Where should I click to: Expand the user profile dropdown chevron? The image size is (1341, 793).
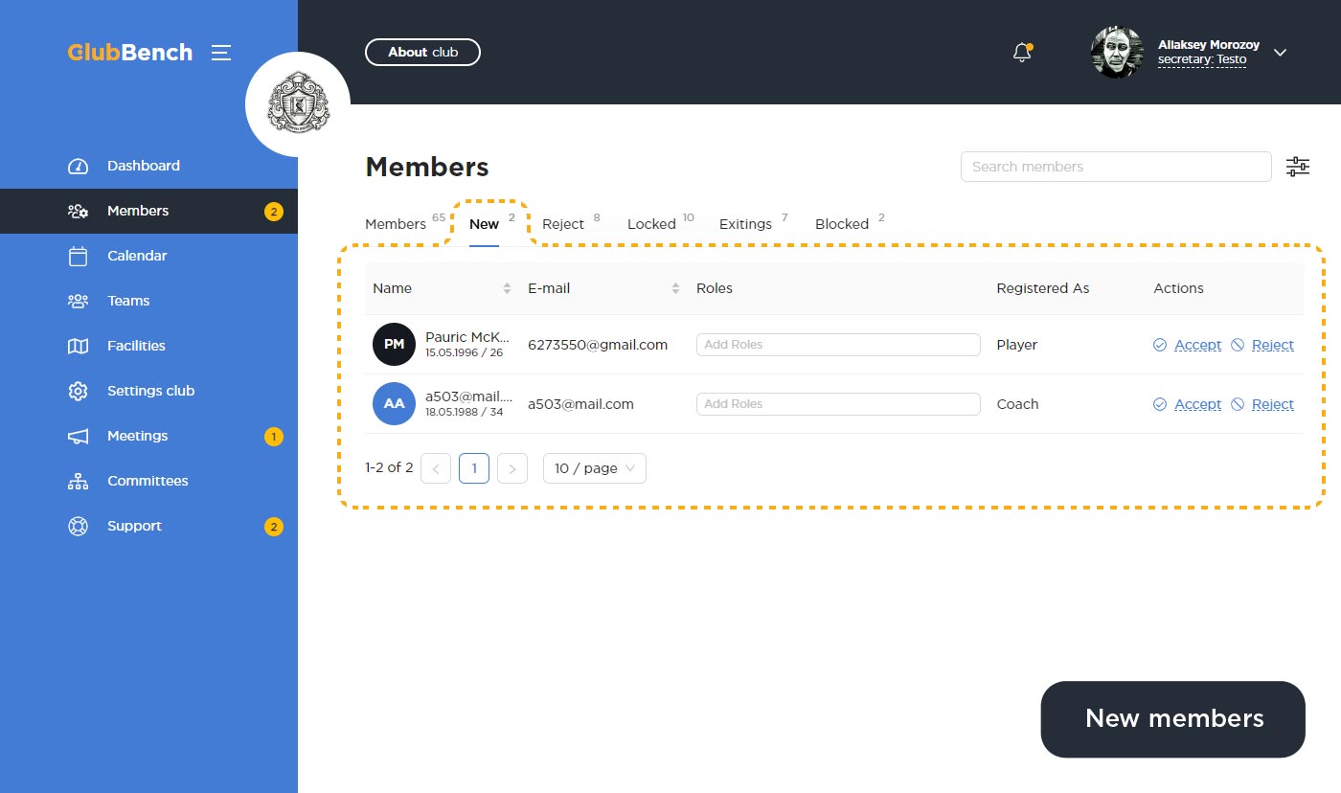click(1280, 53)
